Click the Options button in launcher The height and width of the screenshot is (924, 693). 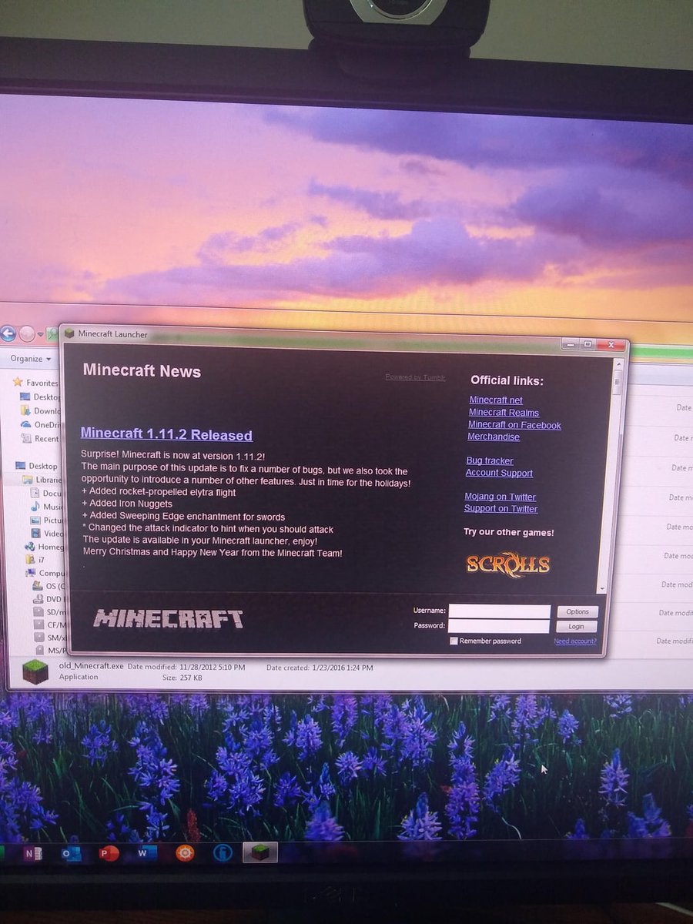pyautogui.click(x=577, y=611)
